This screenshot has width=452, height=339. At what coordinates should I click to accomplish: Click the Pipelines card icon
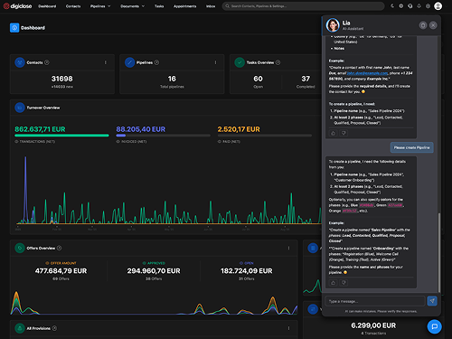point(129,62)
